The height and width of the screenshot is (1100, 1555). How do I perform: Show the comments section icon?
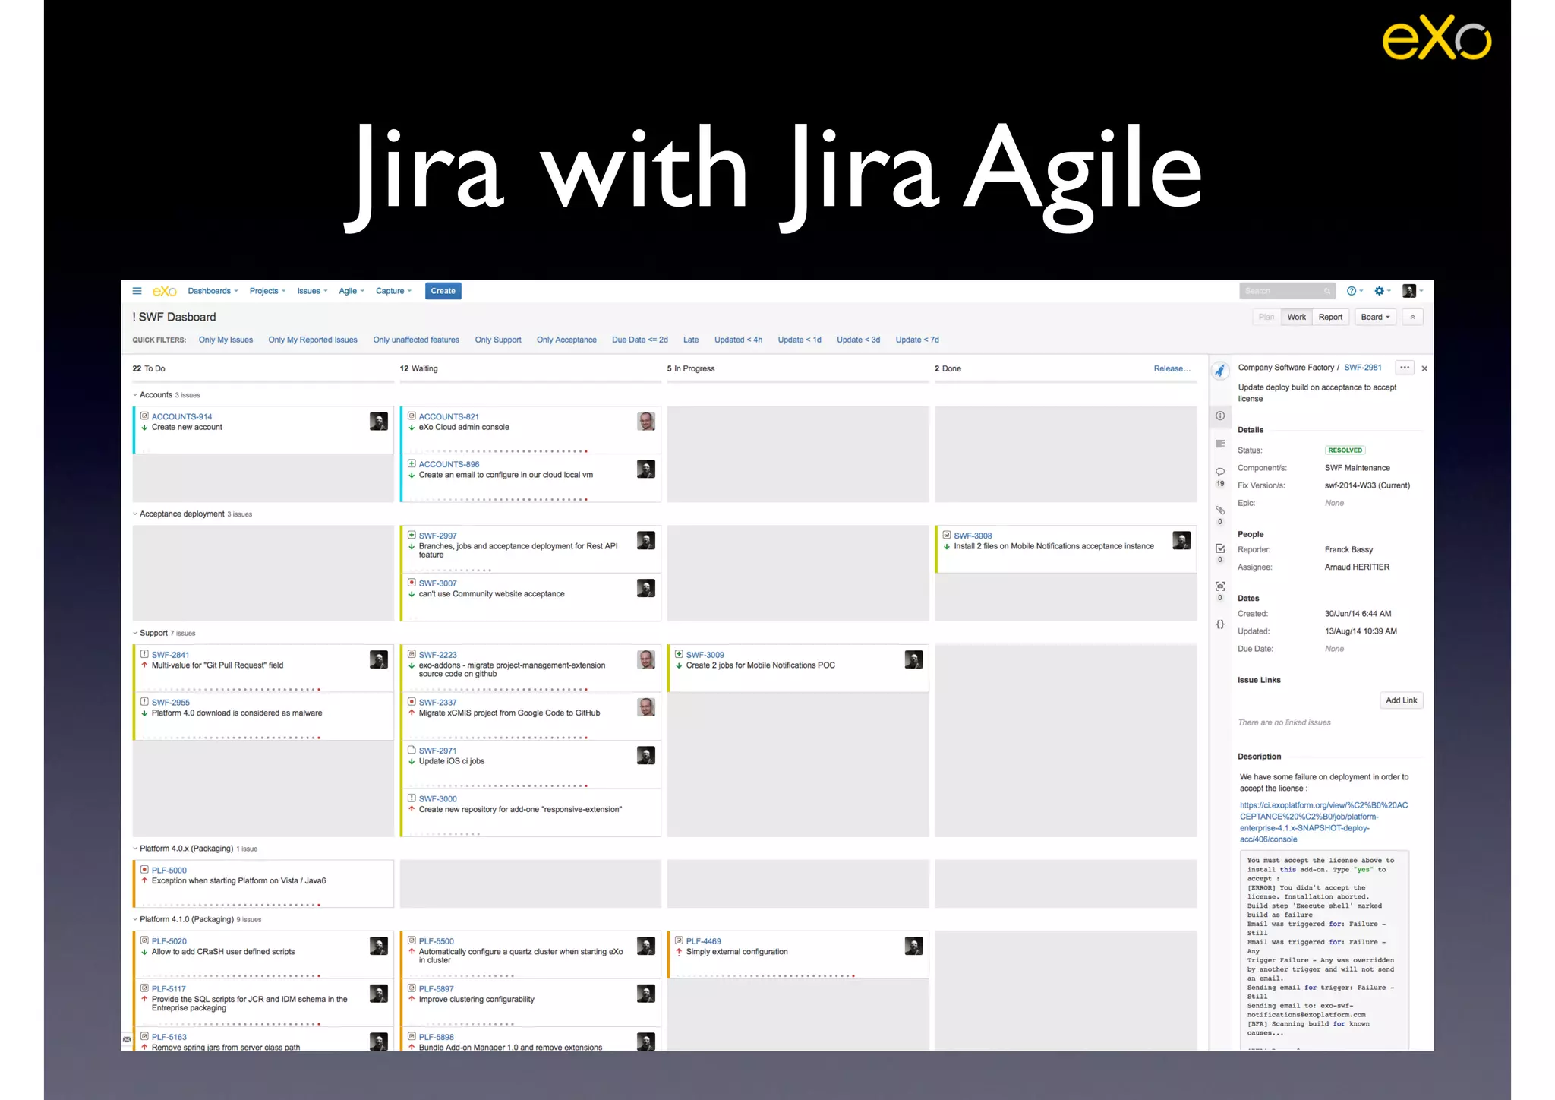click(1220, 472)
